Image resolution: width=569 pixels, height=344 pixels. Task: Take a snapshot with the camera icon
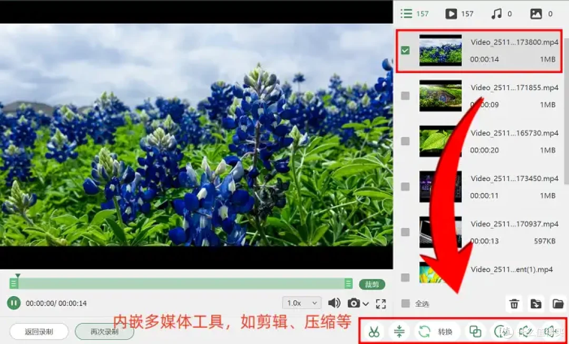pyautogui.click(x=354, y=303)
